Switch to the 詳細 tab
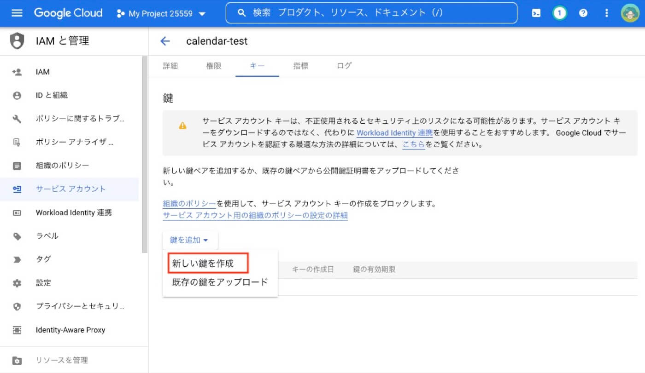 [x=170, y=66]
